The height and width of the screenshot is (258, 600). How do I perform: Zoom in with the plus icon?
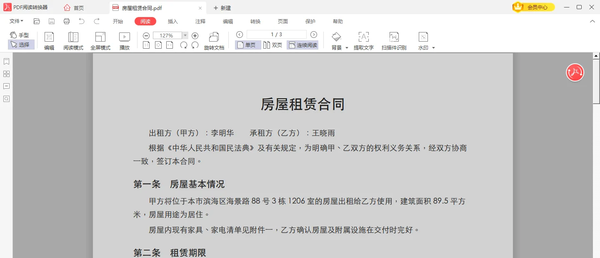coord(195,36)
